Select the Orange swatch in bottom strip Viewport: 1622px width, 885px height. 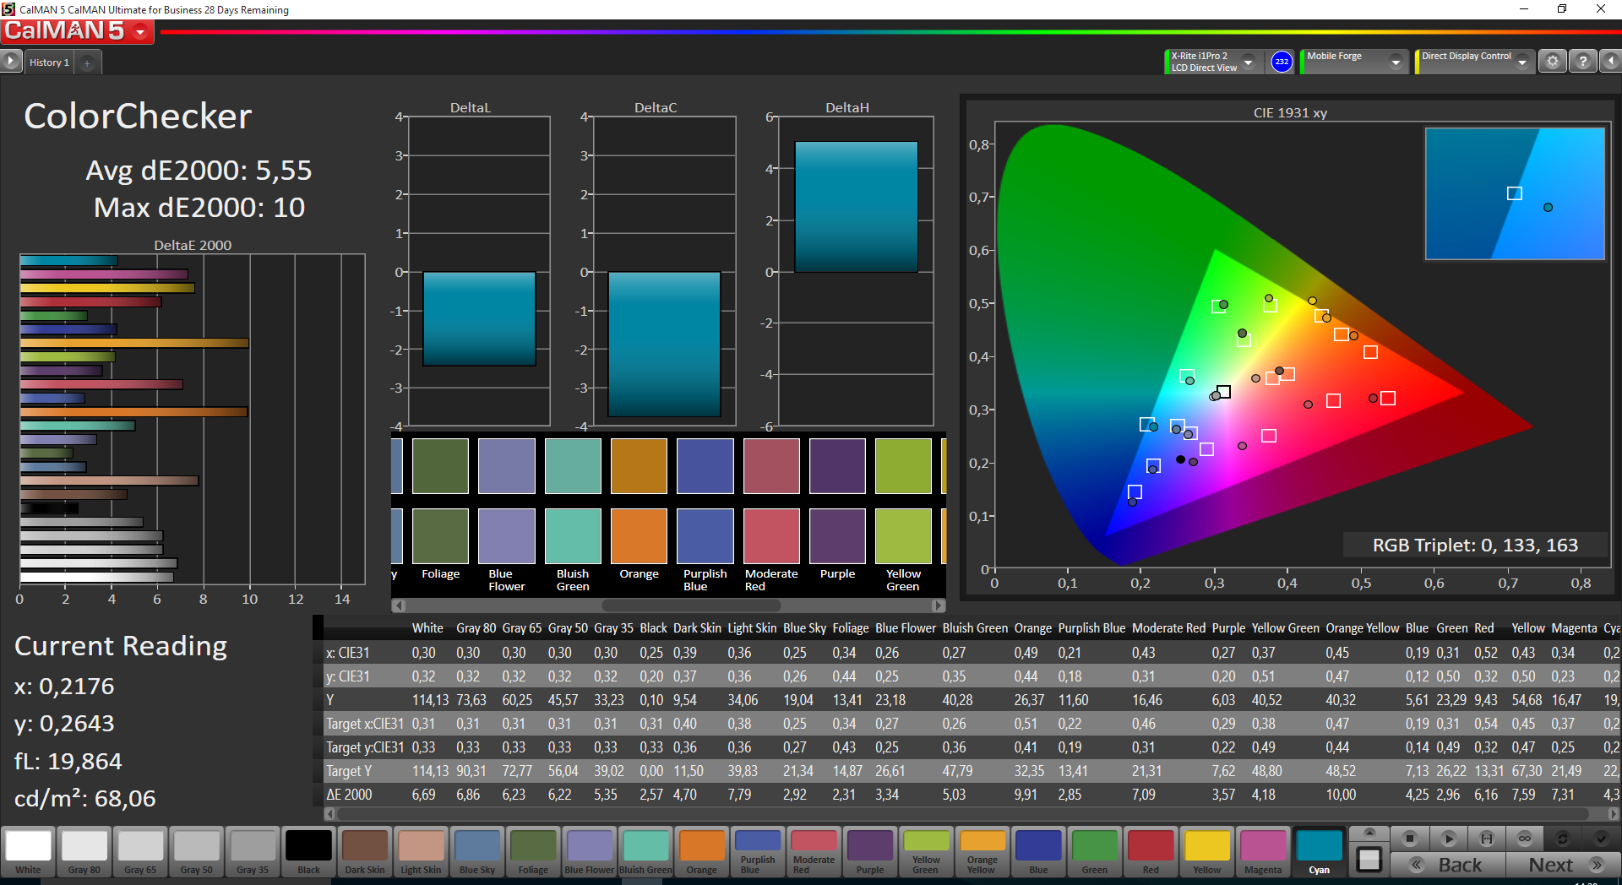coord(702,851)
